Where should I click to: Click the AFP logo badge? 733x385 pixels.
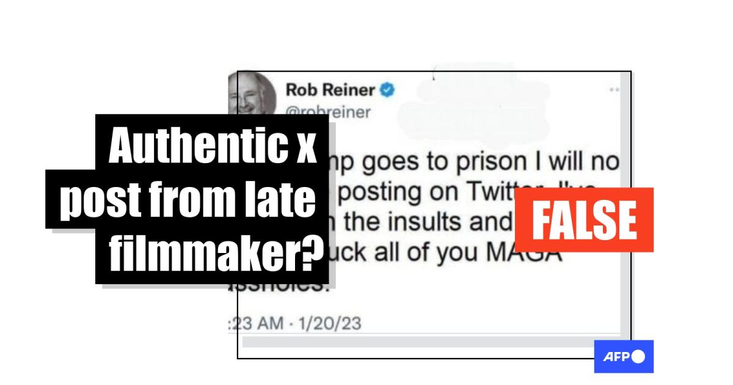coord(624,356)
